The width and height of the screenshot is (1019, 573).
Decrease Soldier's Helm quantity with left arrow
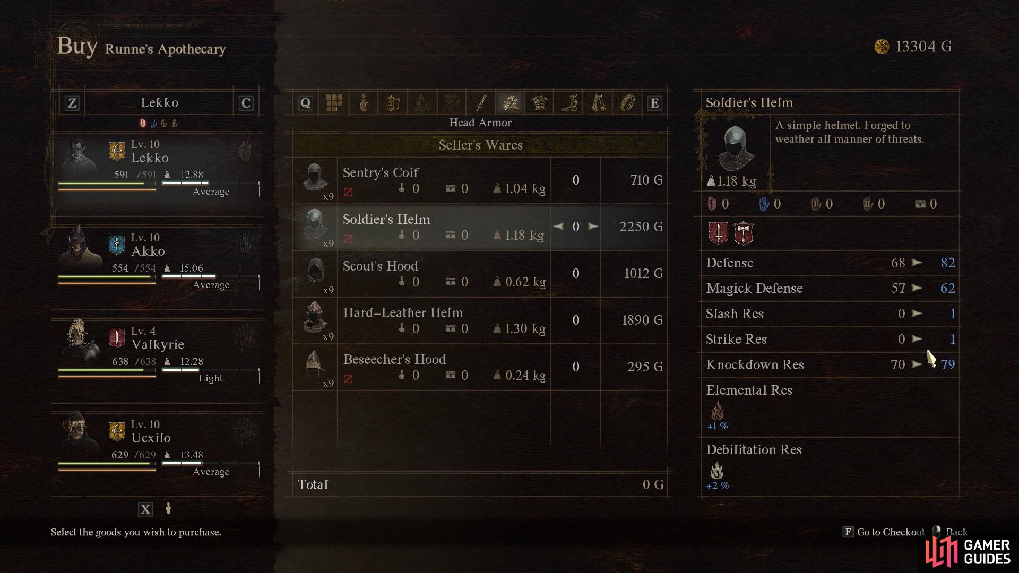(558, 227)
